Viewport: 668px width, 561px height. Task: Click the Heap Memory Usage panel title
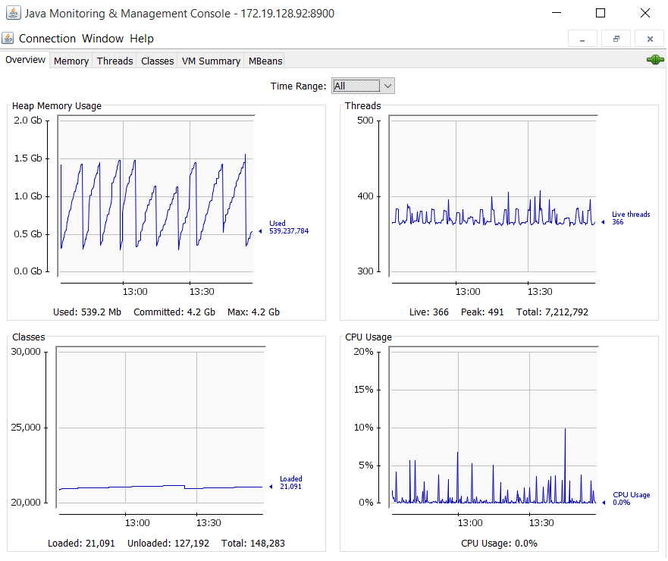(x=57, y=105)
